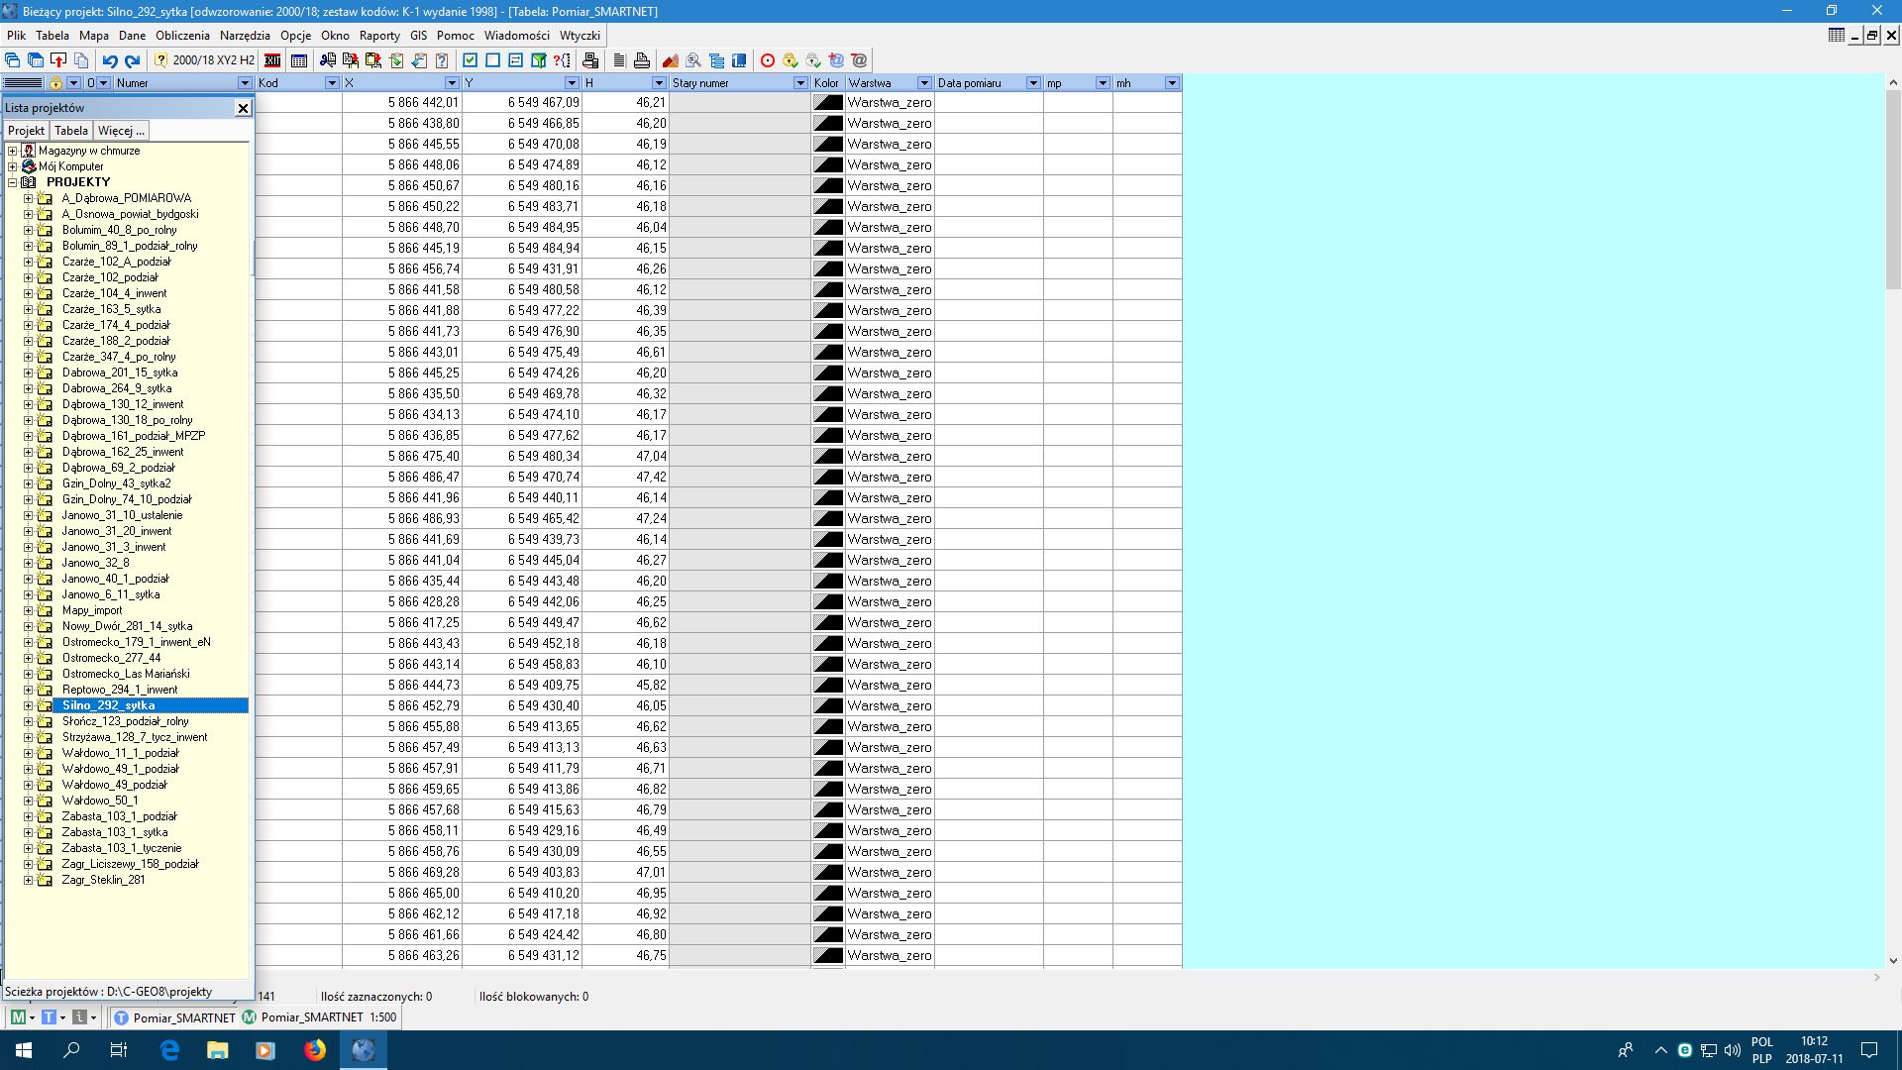
Task: Open the table grid icon beside EXIT
Action: [299, 60]
